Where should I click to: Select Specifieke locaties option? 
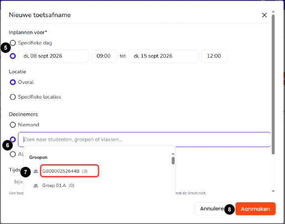coord(13,97)
